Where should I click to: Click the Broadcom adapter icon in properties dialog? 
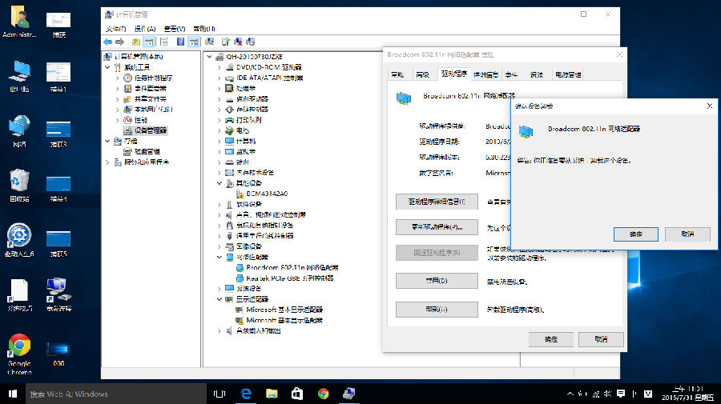[x=404, y=98]
